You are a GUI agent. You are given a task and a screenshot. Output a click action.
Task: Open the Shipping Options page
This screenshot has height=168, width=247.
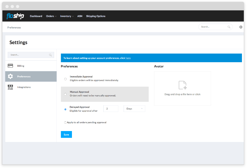pyautogui.click(x=96, y=16)
